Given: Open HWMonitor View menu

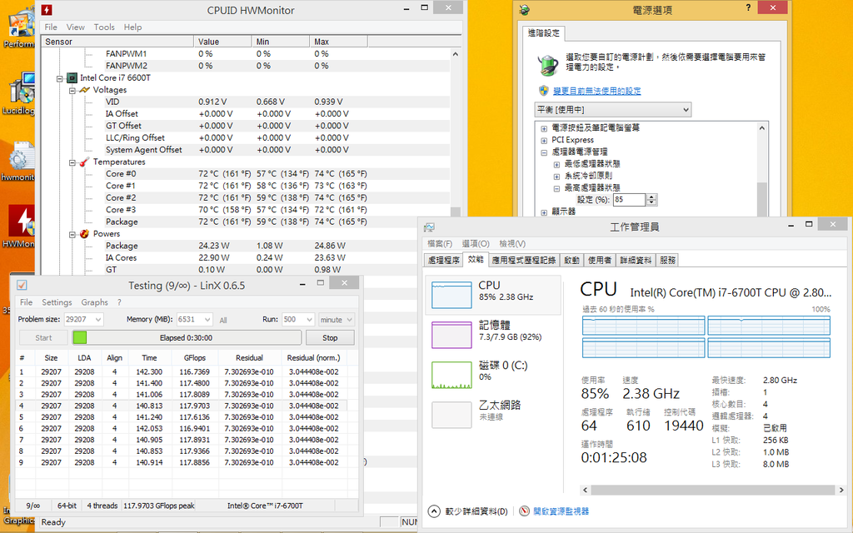Looking at the screenshot, I should [x=76, y=27].
